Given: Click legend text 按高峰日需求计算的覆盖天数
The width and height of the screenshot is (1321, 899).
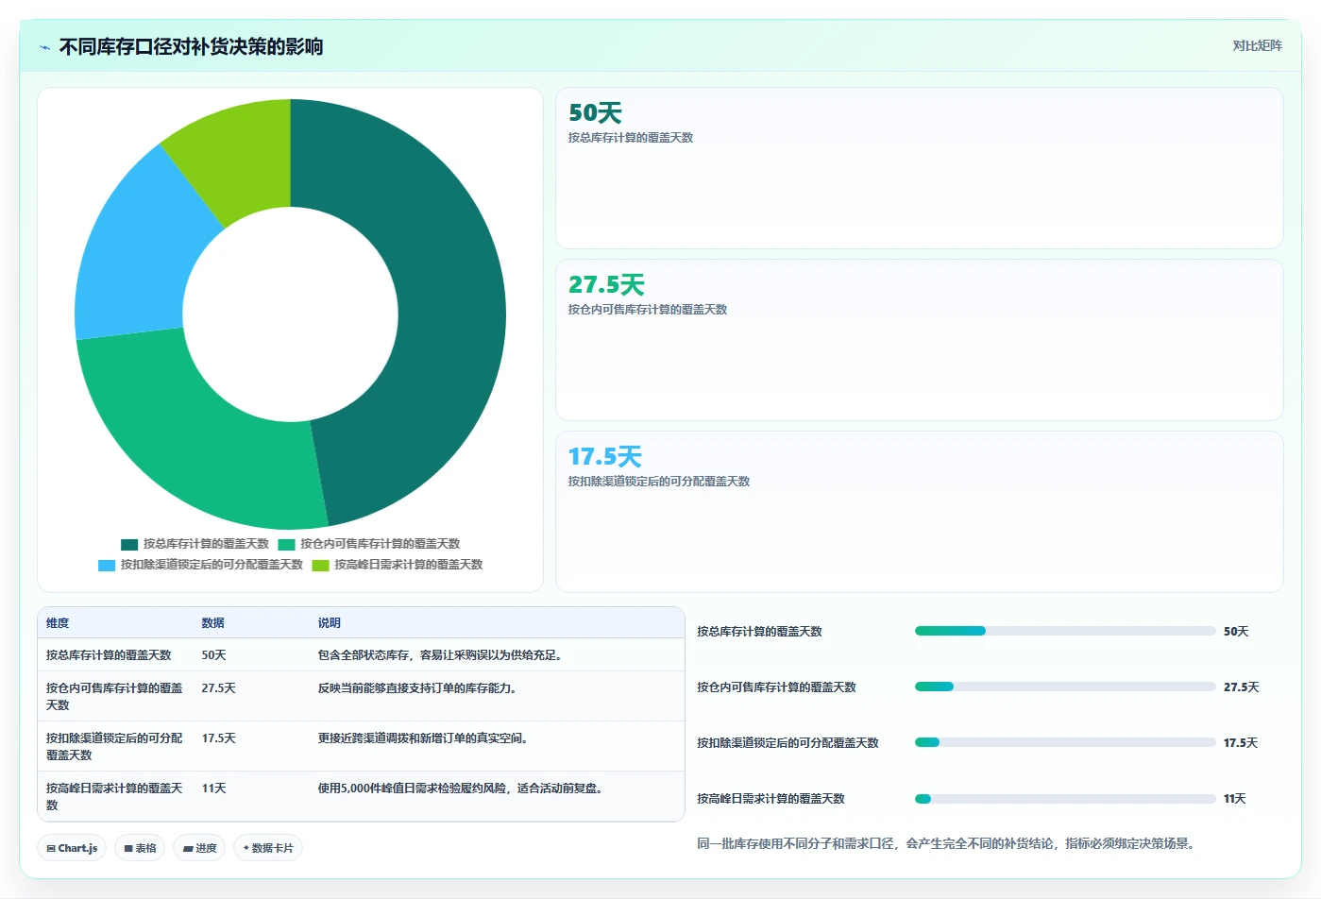Looking at the screenshot, I should pyautogui.click(x=409, y=565).
